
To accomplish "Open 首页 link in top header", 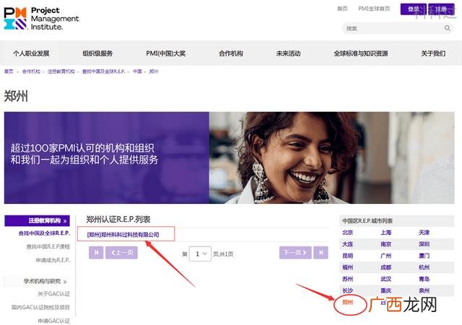I will click(x=342, y=9).
